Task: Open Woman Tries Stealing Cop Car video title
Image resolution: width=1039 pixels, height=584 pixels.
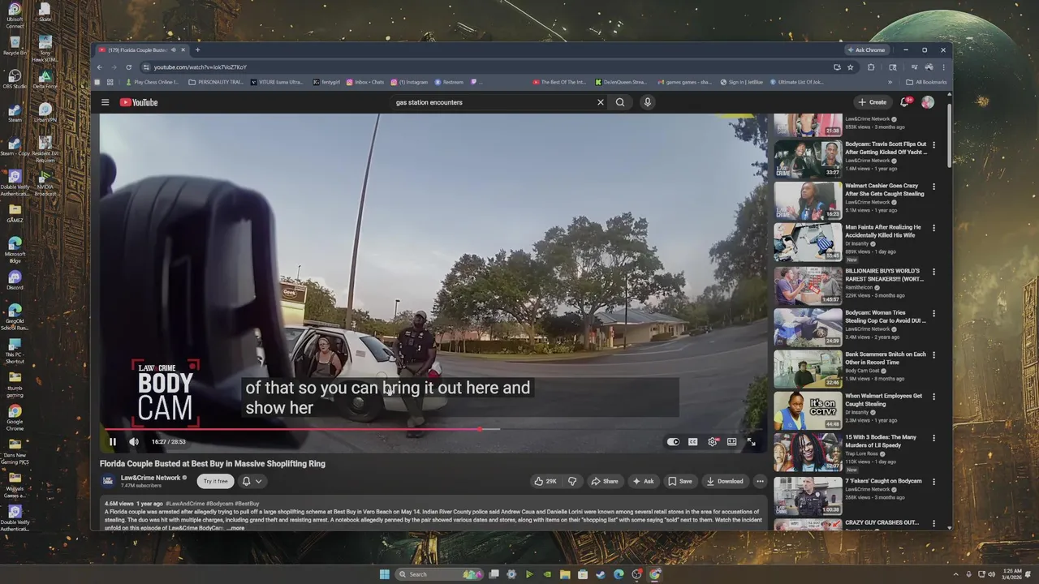Action: pos(885,316)
